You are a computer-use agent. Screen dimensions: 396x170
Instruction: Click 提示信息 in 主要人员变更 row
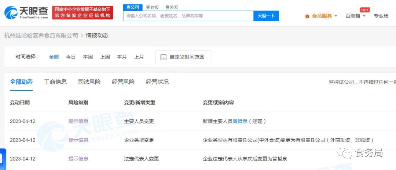coord(78,121)
